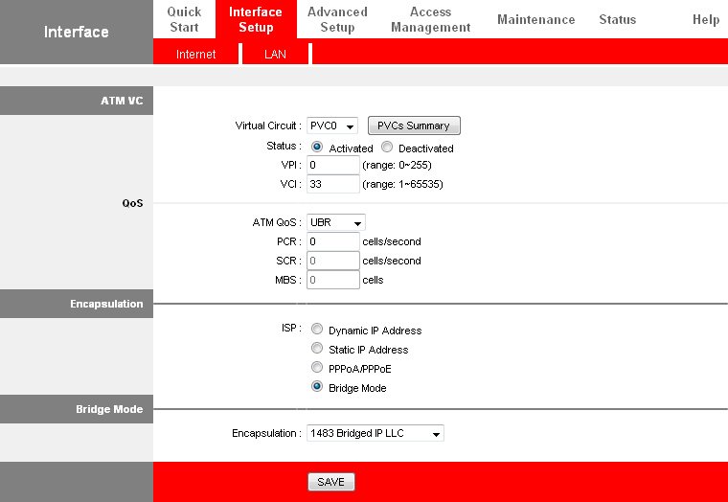Select the LAN sub-menu
Viewport: 728px width, 502px height.
point(275,55)
